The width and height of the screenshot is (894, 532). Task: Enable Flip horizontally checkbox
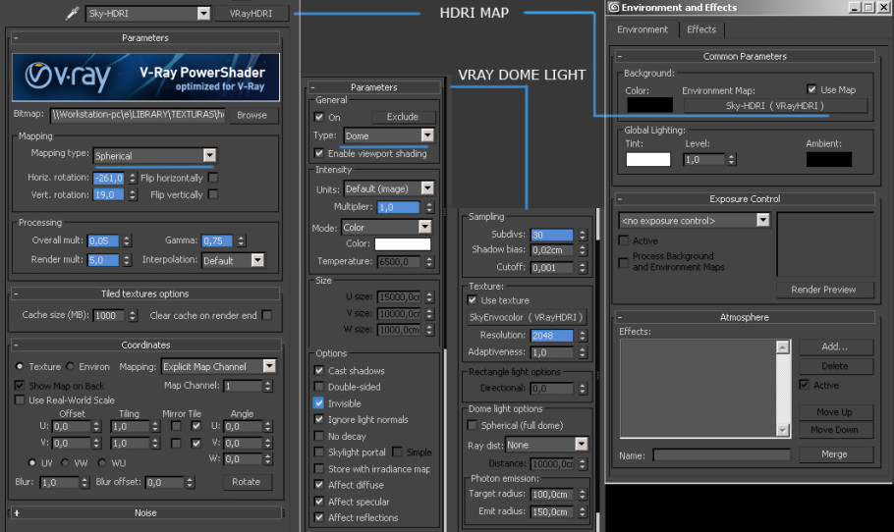coord(213,178)
